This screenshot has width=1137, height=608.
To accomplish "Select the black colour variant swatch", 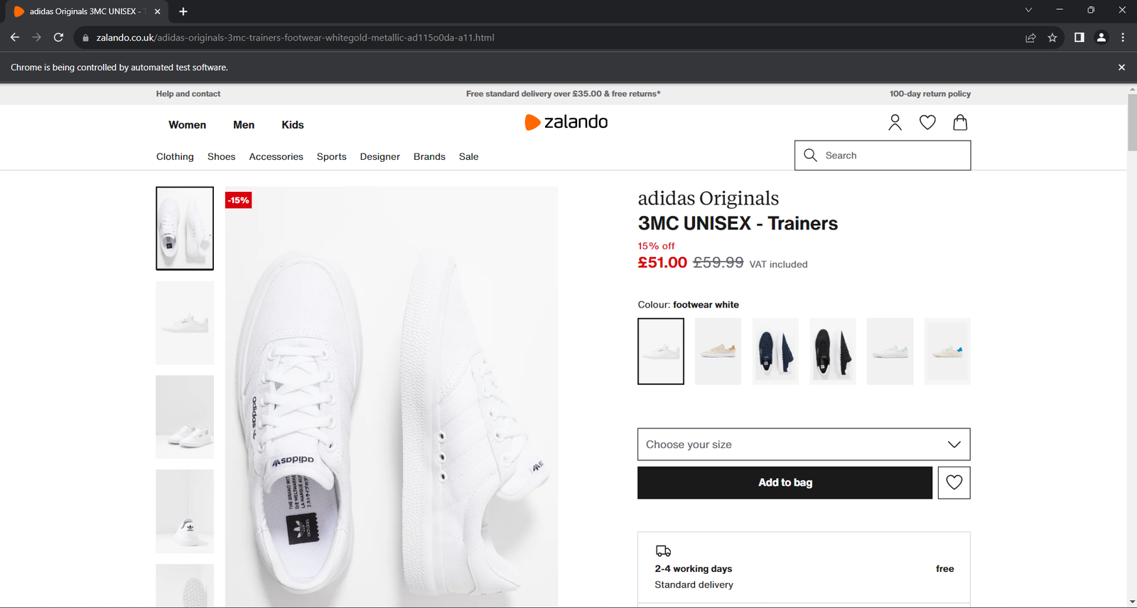I will pyautogui.click(x=833, y=352).
